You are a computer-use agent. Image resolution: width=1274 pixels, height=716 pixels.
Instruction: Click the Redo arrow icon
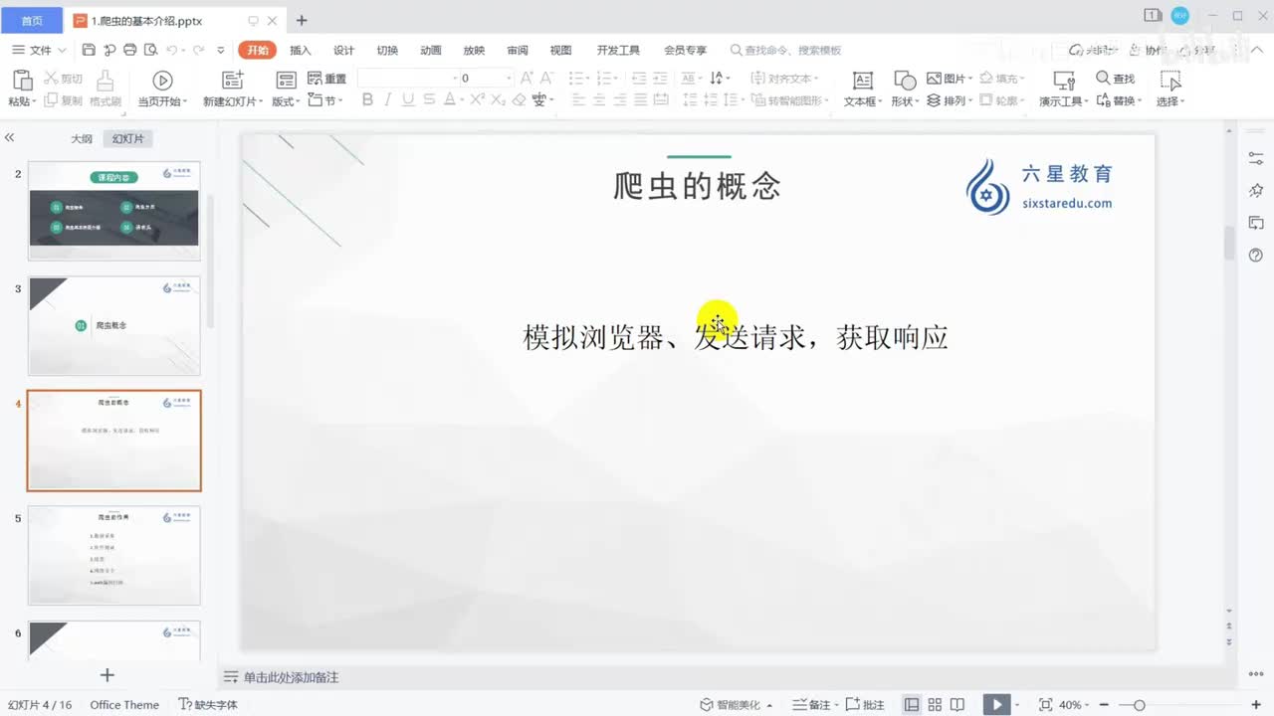[x=199, y=50]
